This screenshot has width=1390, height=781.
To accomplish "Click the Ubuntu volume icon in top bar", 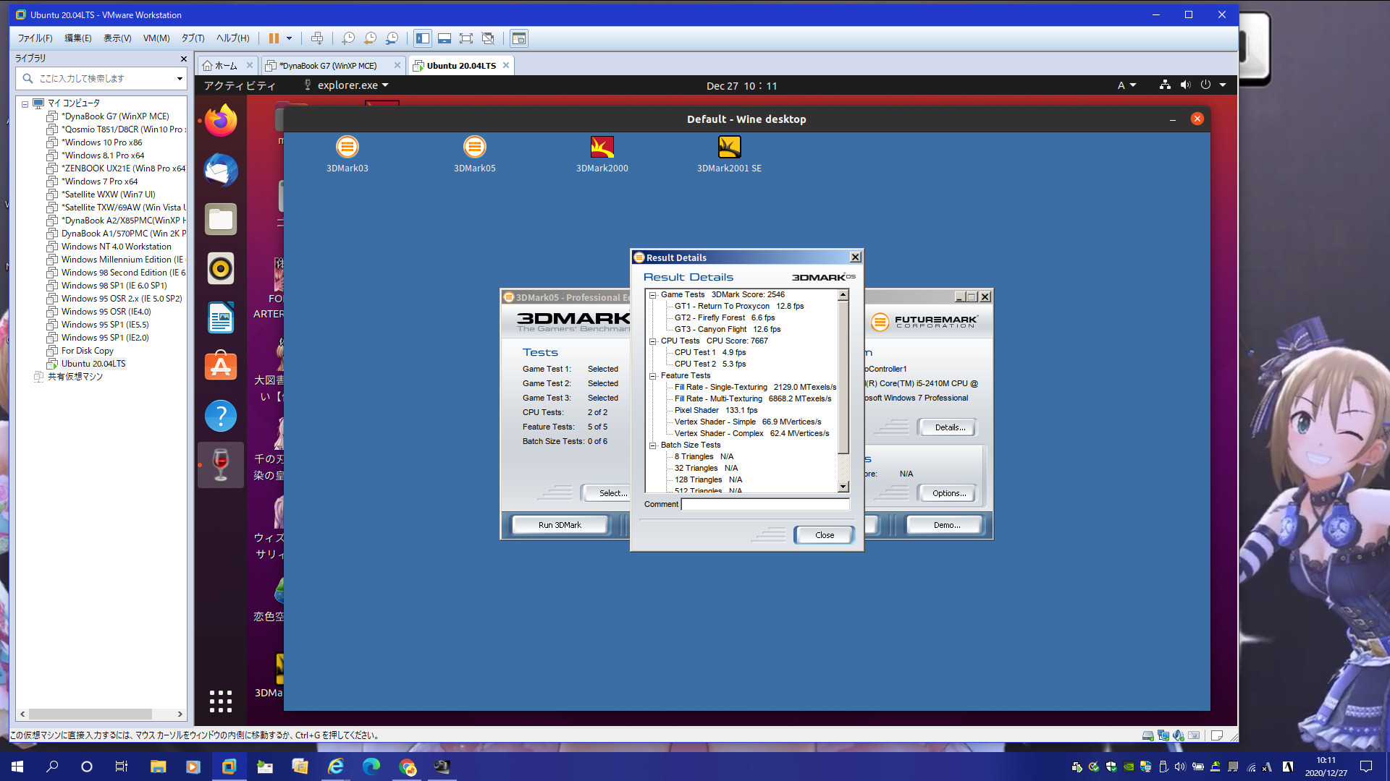I will 1185,85.
